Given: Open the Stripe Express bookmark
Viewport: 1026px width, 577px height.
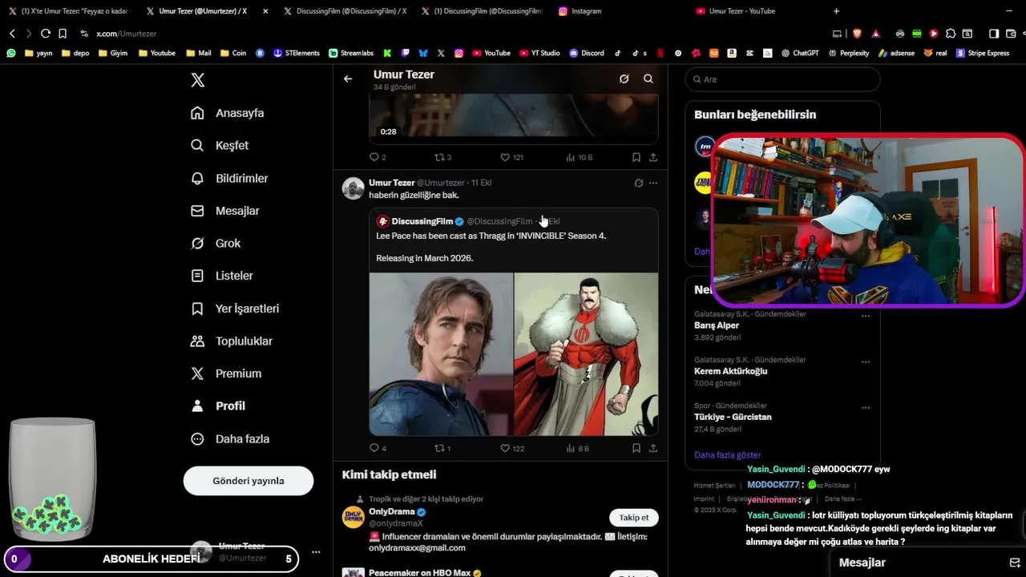Looking at the screenshot, I should 983,53.
